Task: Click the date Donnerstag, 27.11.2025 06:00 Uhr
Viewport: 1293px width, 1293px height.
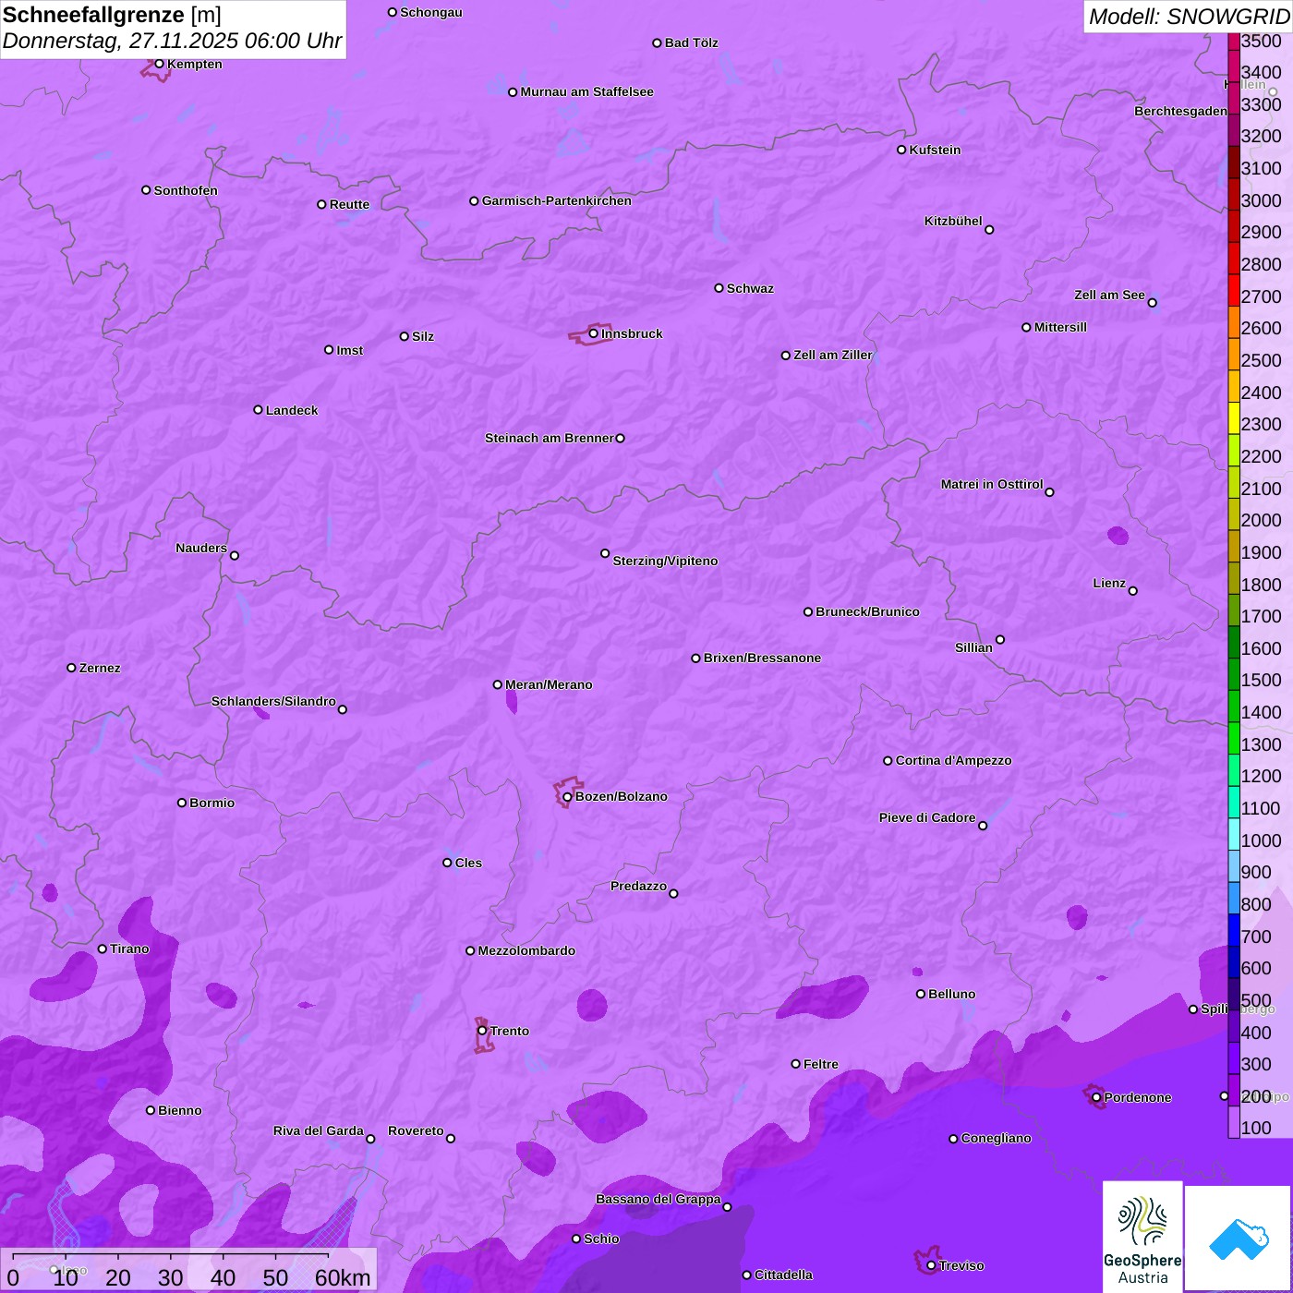Action: pos(172,42)
